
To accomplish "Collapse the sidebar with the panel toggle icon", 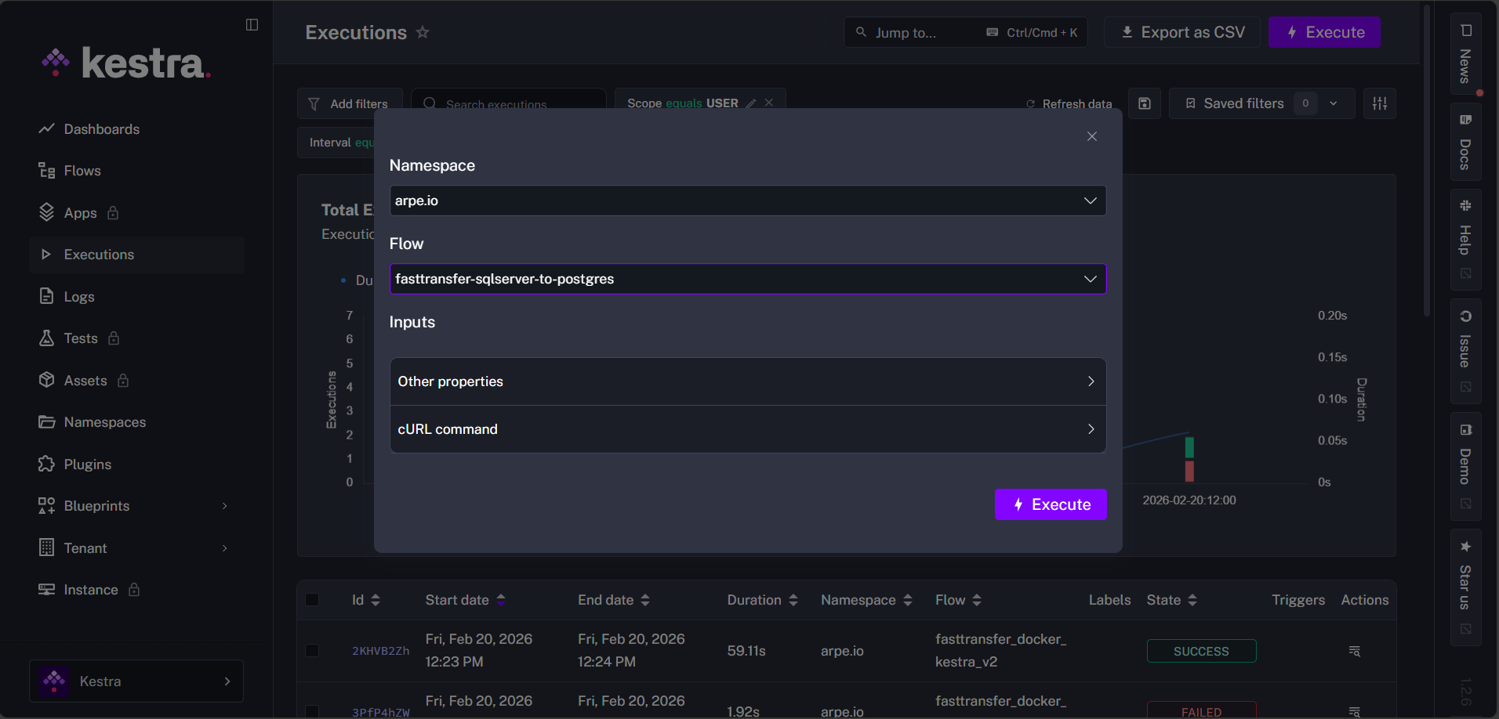I will click(252, 25).
